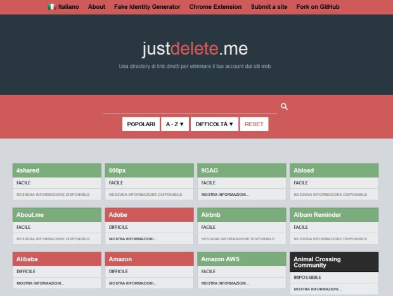Screen dimensions: 393x296
Task: Open the About page
Action: [96, 7]
